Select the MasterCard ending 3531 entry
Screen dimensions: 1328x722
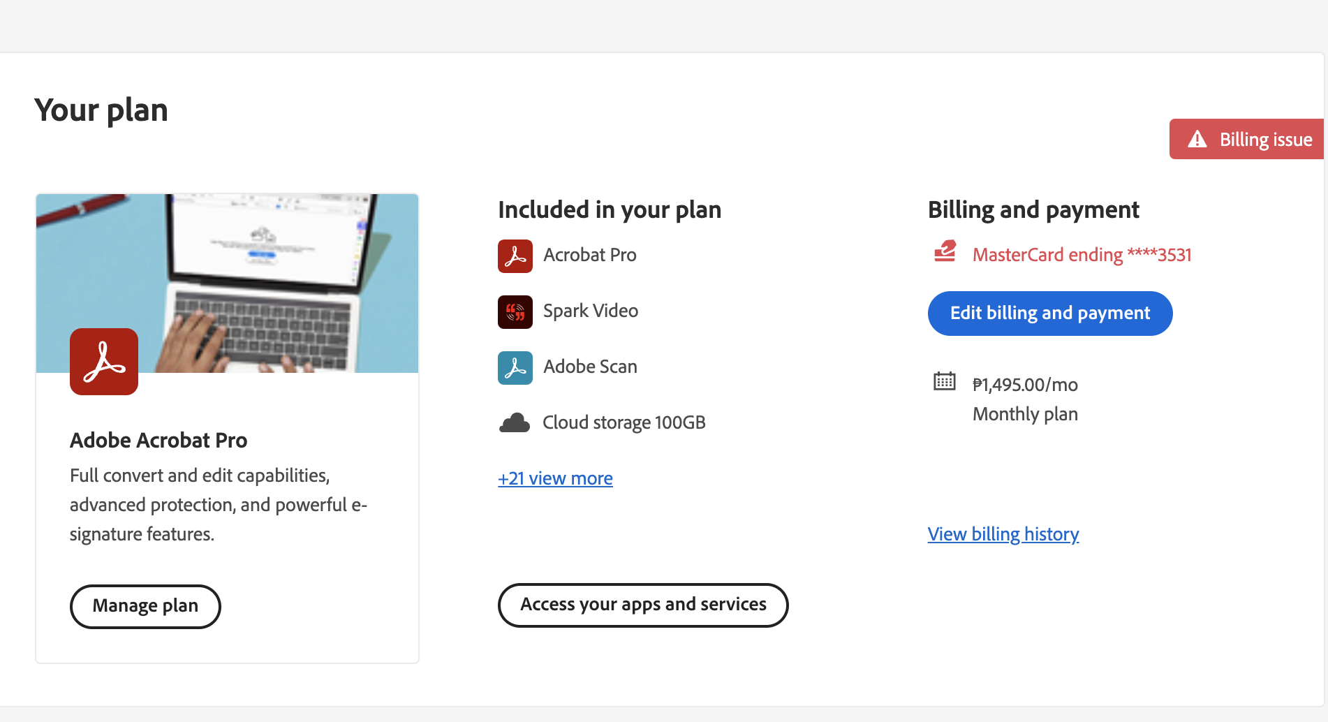tap(1082, 254)
